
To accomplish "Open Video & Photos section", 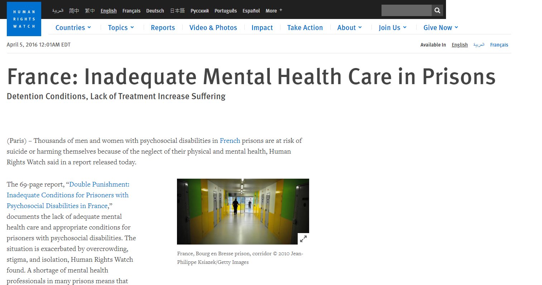I will 213,28.
